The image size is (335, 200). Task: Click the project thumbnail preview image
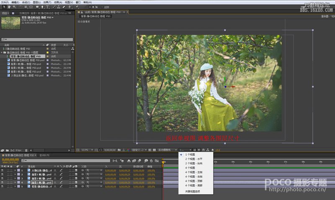coord(11,23)
